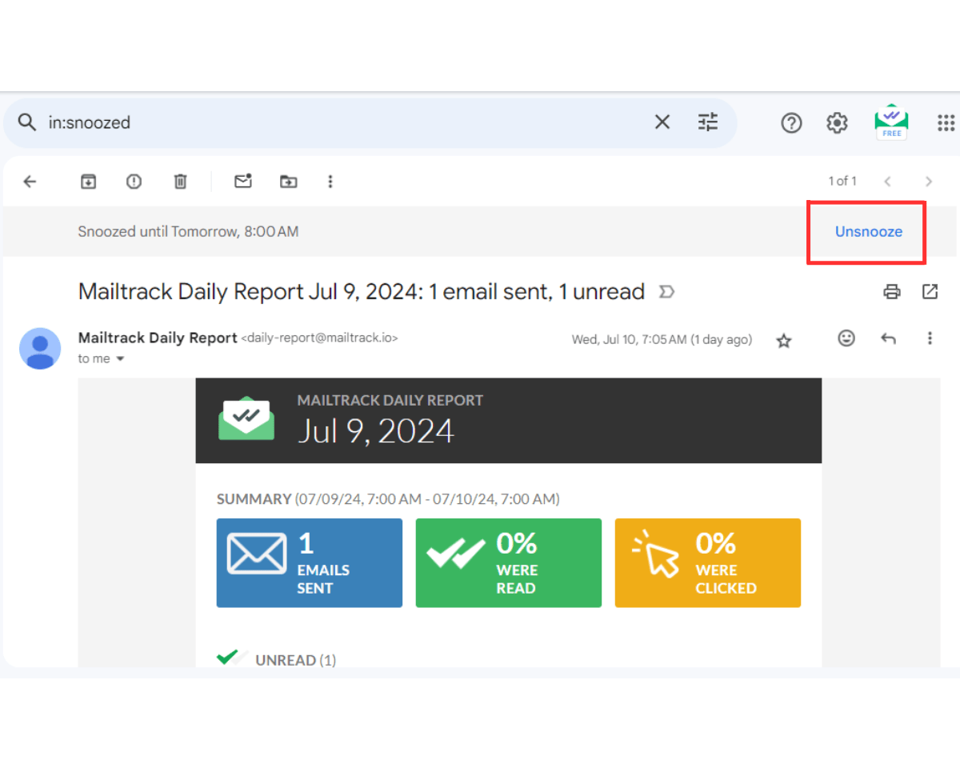The height and width of the screenshot is (768, 960).
Task: Delete the email with trash icon
Action: [x=181, y=182]
